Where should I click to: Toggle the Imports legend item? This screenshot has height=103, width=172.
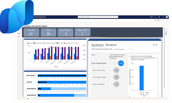point(30,43)
